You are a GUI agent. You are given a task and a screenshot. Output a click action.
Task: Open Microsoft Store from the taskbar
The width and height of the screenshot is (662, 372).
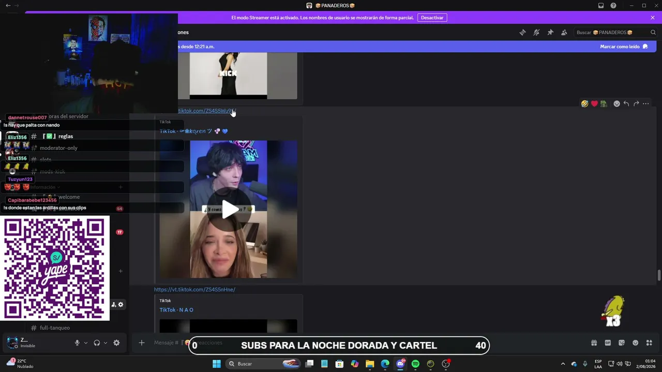pos(339,364)
